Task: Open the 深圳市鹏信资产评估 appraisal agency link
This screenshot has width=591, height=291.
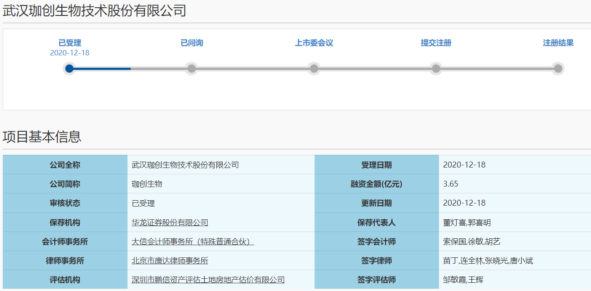Action: click(208, 280)
